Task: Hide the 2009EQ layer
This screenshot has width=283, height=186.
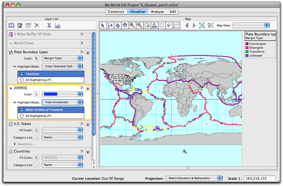Action: click(87, 88)
